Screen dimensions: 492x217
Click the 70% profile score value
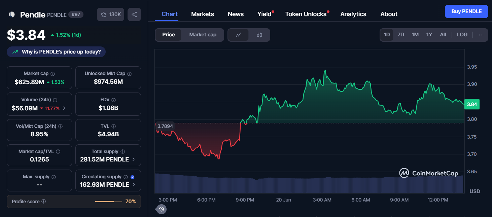131,202
